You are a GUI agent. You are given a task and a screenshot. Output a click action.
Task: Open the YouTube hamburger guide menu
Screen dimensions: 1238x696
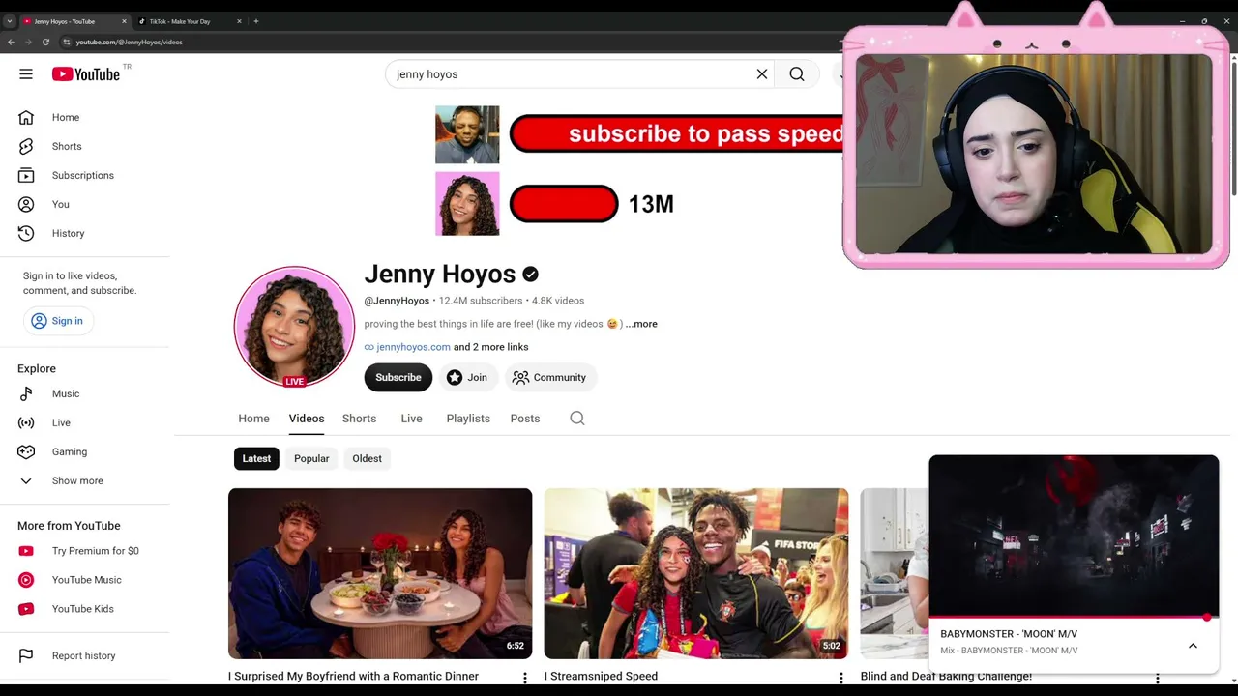pos(26,74)
